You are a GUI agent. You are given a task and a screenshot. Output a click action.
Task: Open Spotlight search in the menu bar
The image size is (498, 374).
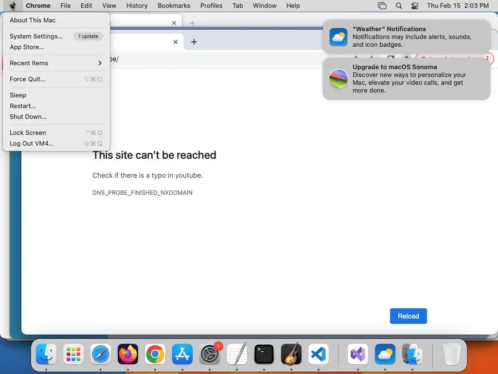399,6
